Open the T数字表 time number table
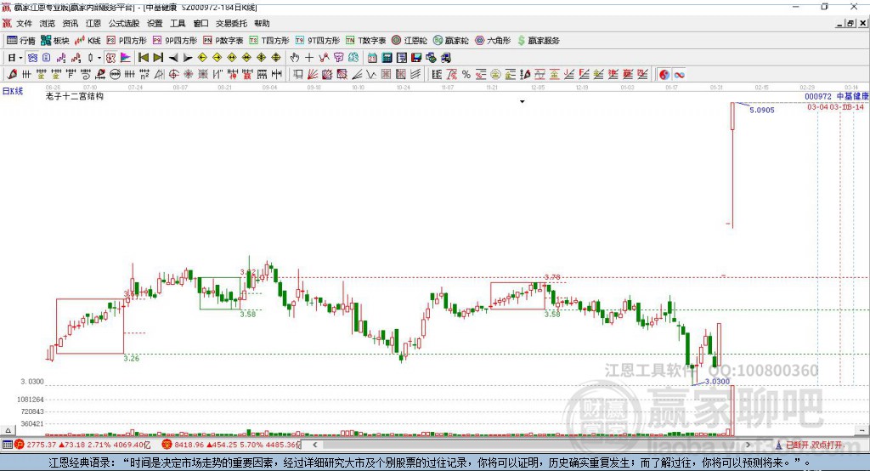This screenshot has width=870, height=471. point(365,41)
